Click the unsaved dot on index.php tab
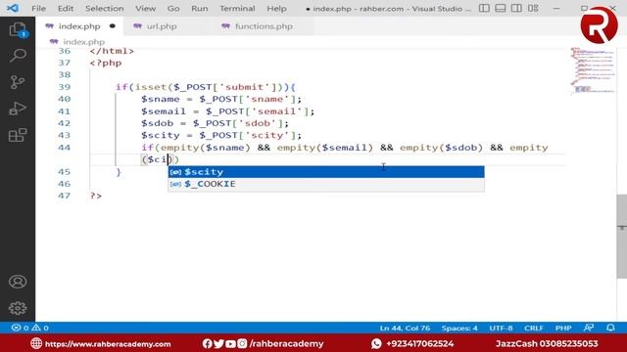Screen dimensions: 627x352 click(113, 26)
